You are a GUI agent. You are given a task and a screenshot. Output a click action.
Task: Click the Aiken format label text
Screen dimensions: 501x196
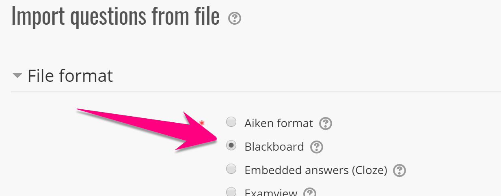[x=279, y=123]
